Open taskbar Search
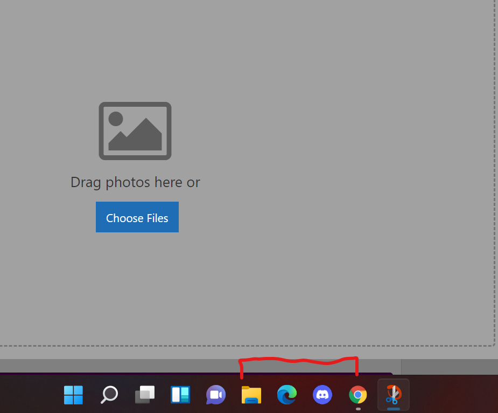This screenshot has height=413, width=498. pos(109,395)
